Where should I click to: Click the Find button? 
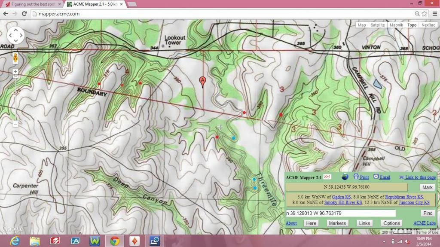[x=428, y=213]
